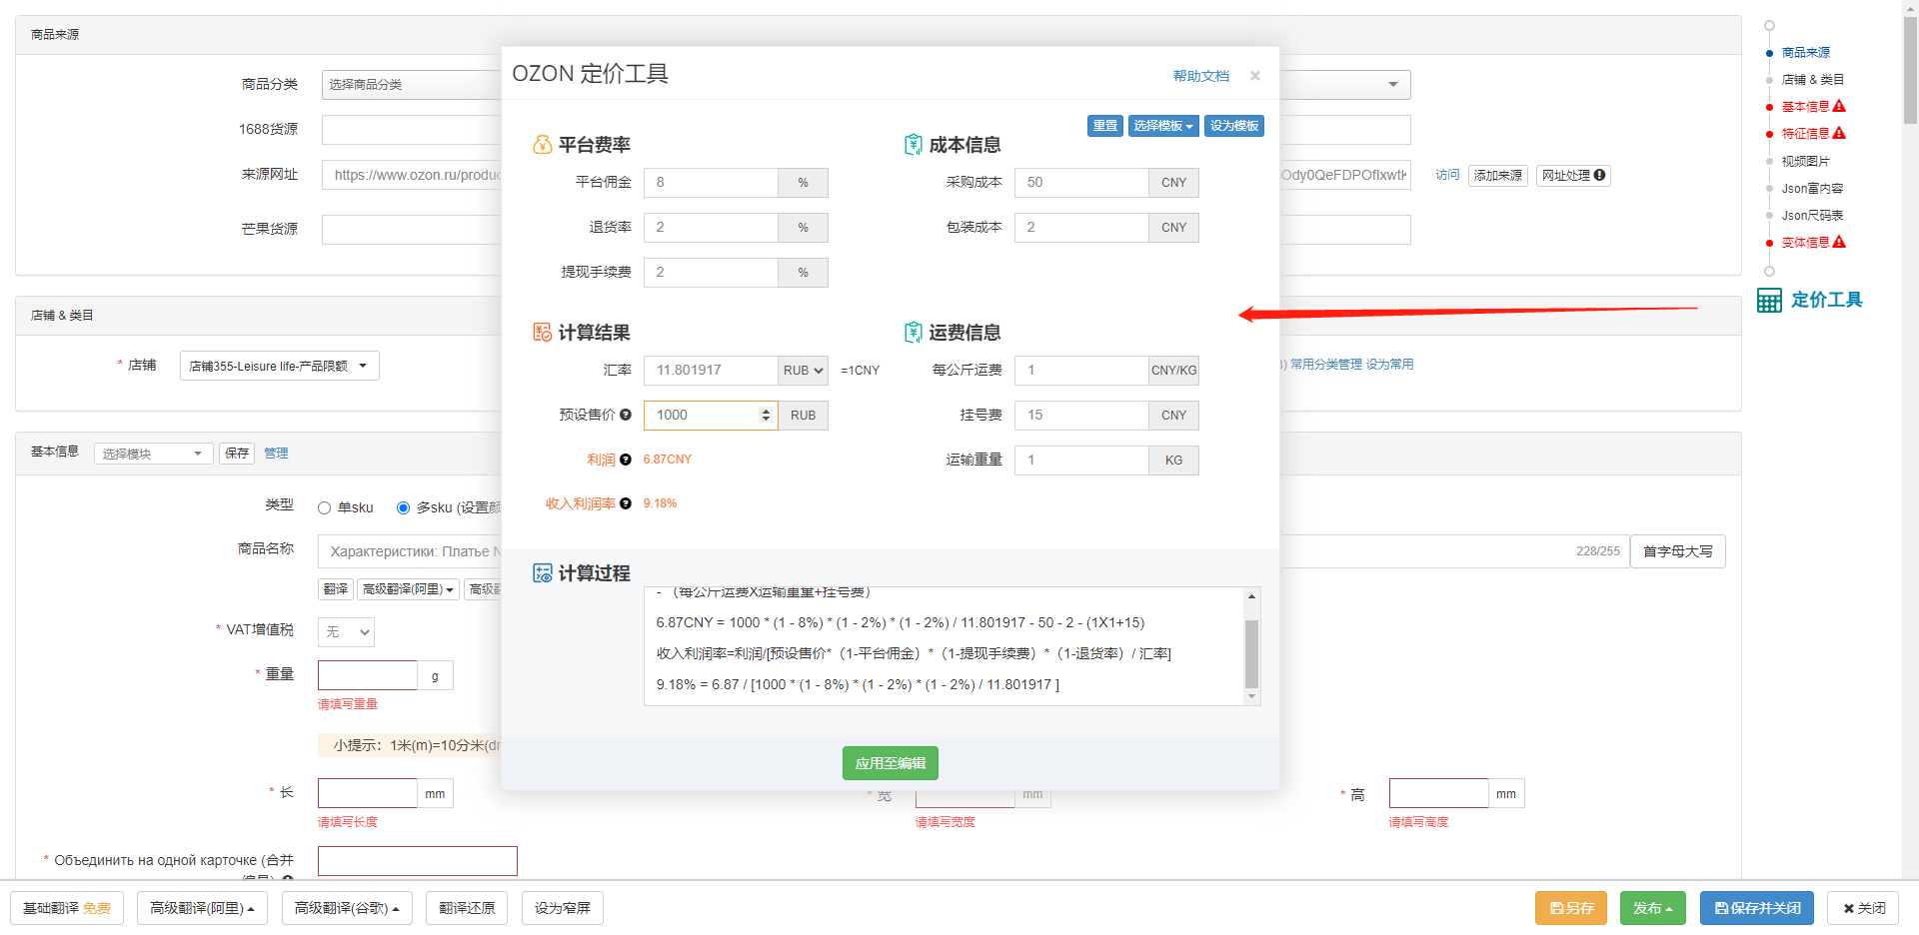The image size is (1919, 935).
Task: Click the 运费信息 section icon
Action: (913, 333)
